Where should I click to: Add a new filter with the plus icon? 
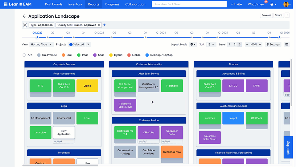[105, 25]
